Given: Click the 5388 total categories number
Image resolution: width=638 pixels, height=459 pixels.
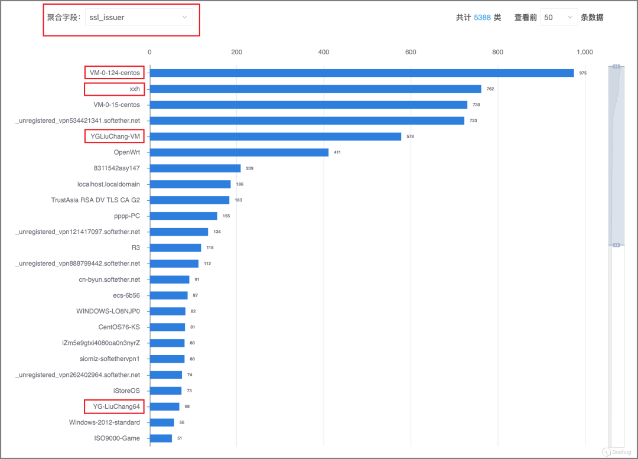Looking at the screenshot, I should click(482, 18).
